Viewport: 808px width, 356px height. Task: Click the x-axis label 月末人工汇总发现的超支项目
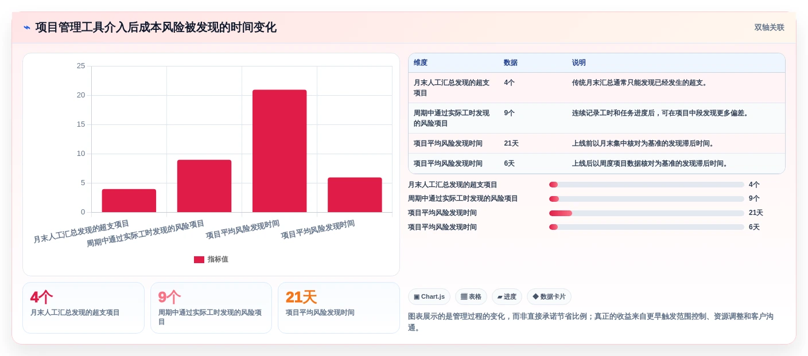point(81,231)
